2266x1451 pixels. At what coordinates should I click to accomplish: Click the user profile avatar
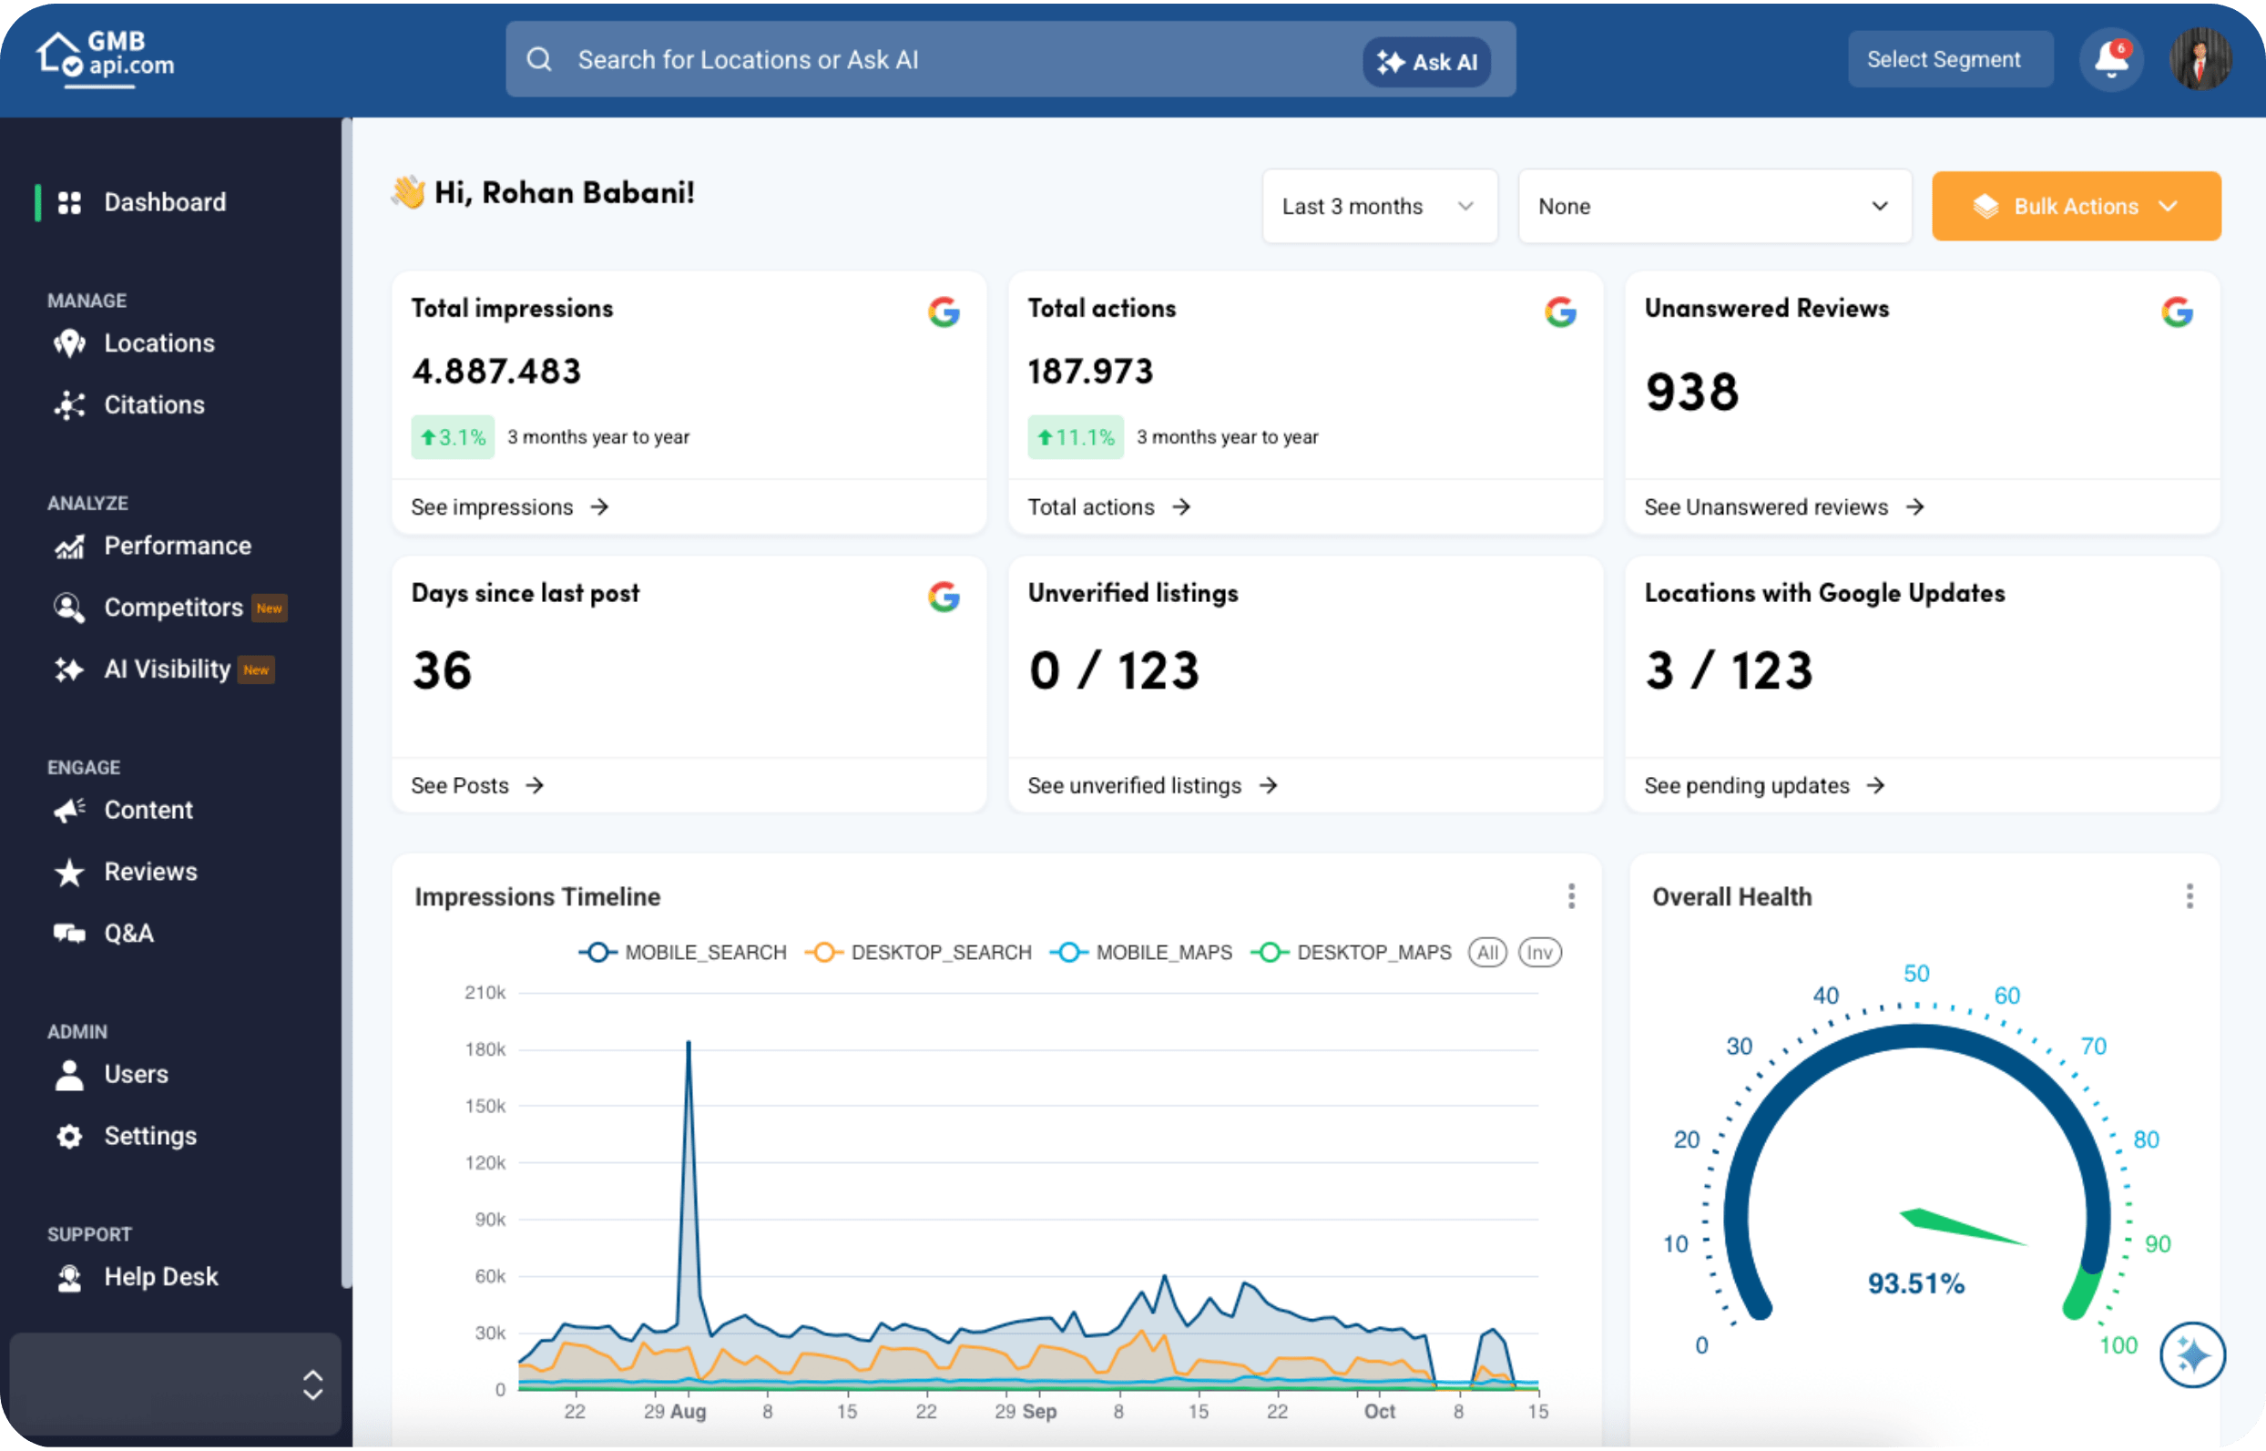tap(2200, 59)
